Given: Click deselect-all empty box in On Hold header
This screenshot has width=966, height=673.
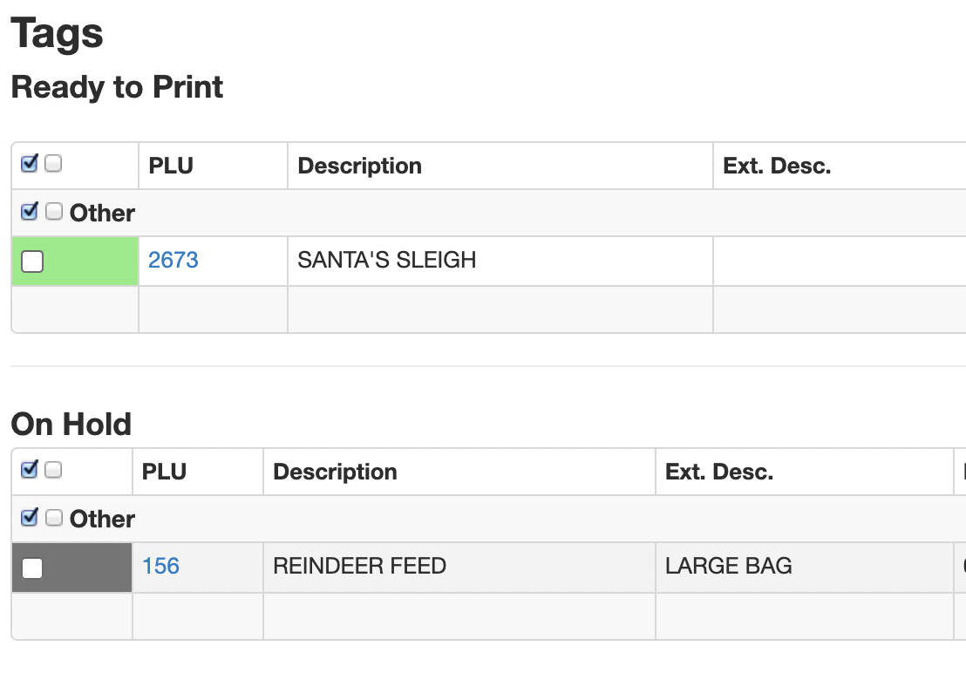Looking at the screenshot, I should point(53,470).
